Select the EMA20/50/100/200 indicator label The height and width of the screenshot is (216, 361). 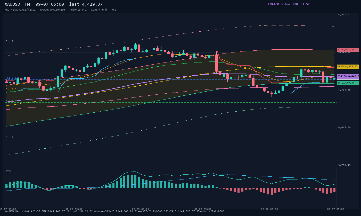pos(53,10)
